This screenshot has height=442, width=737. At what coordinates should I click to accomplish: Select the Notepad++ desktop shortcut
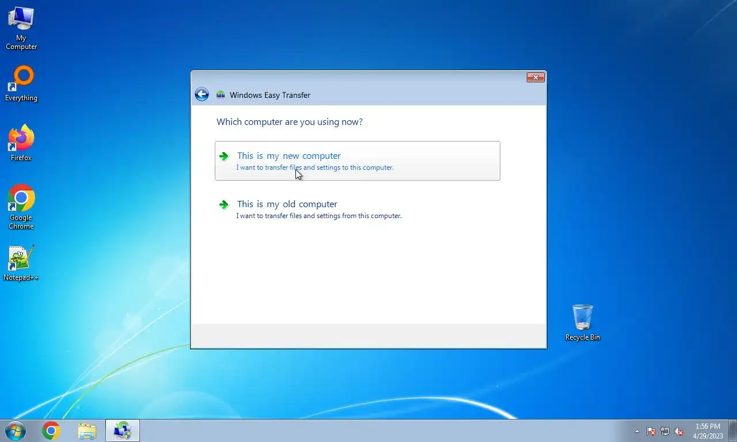click(21, 263)
